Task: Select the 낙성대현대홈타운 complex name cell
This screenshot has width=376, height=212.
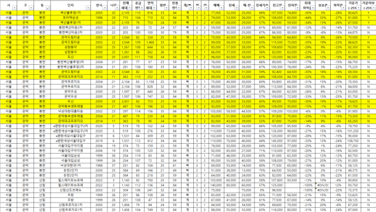Action: coord(70,111)
